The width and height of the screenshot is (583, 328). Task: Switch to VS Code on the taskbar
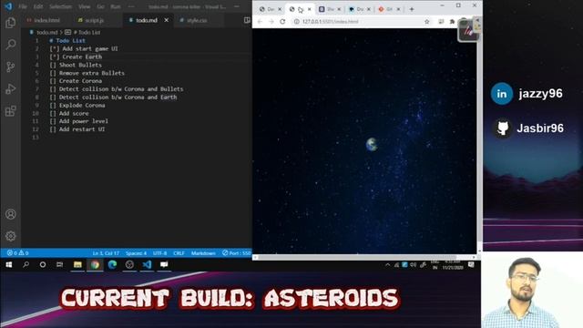click(x=147, y=264)
